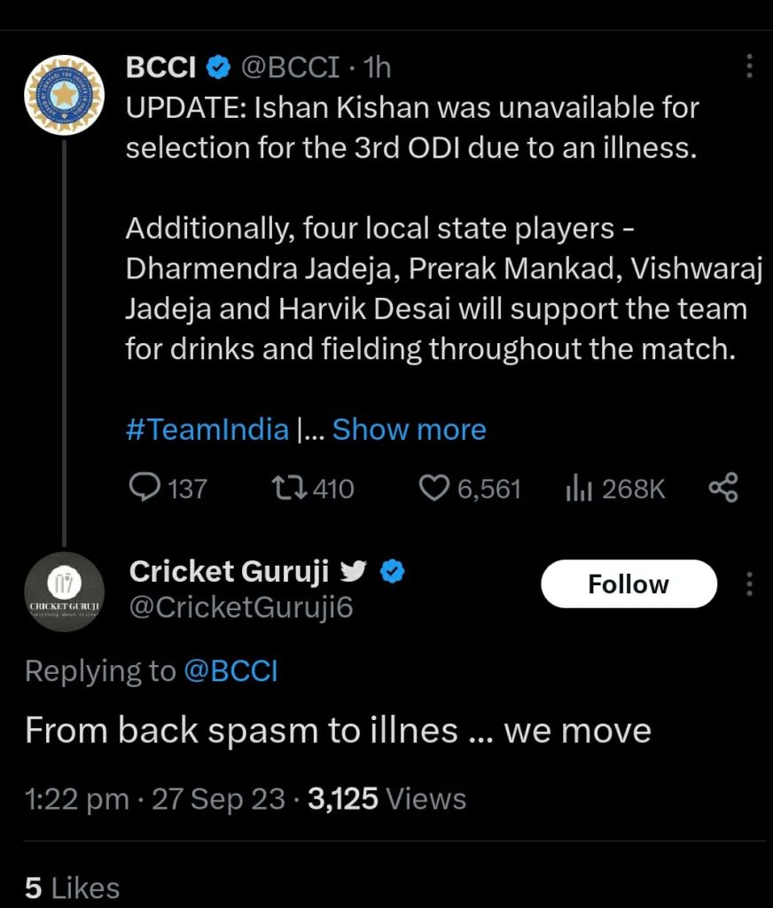
Task: Open Cricket Guruji's profile picture
Action: 64,591
